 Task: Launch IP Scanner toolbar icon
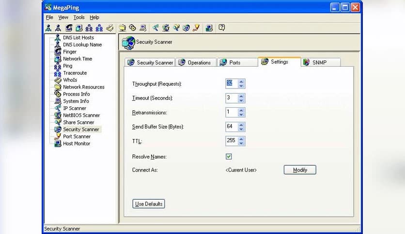[156, 28]
